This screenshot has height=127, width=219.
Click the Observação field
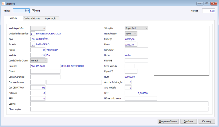pyautogui.click(x=119, y=109)
